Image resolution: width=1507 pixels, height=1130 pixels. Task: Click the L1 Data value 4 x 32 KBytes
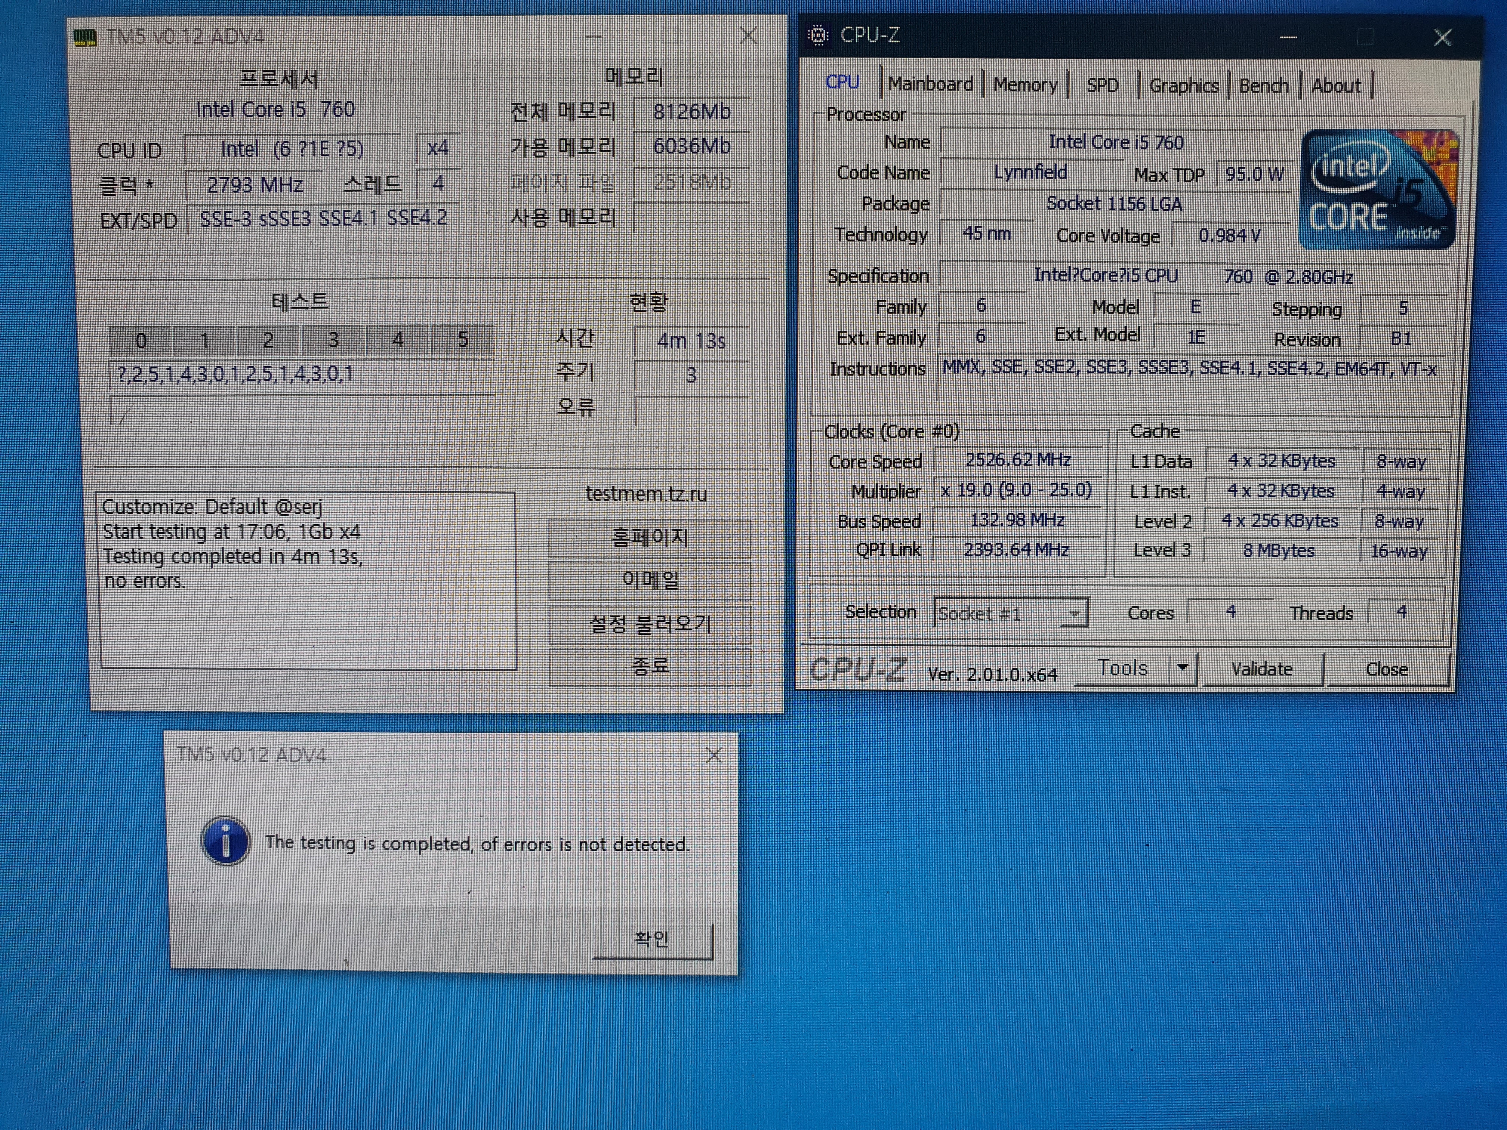[x=1282, y=461]
